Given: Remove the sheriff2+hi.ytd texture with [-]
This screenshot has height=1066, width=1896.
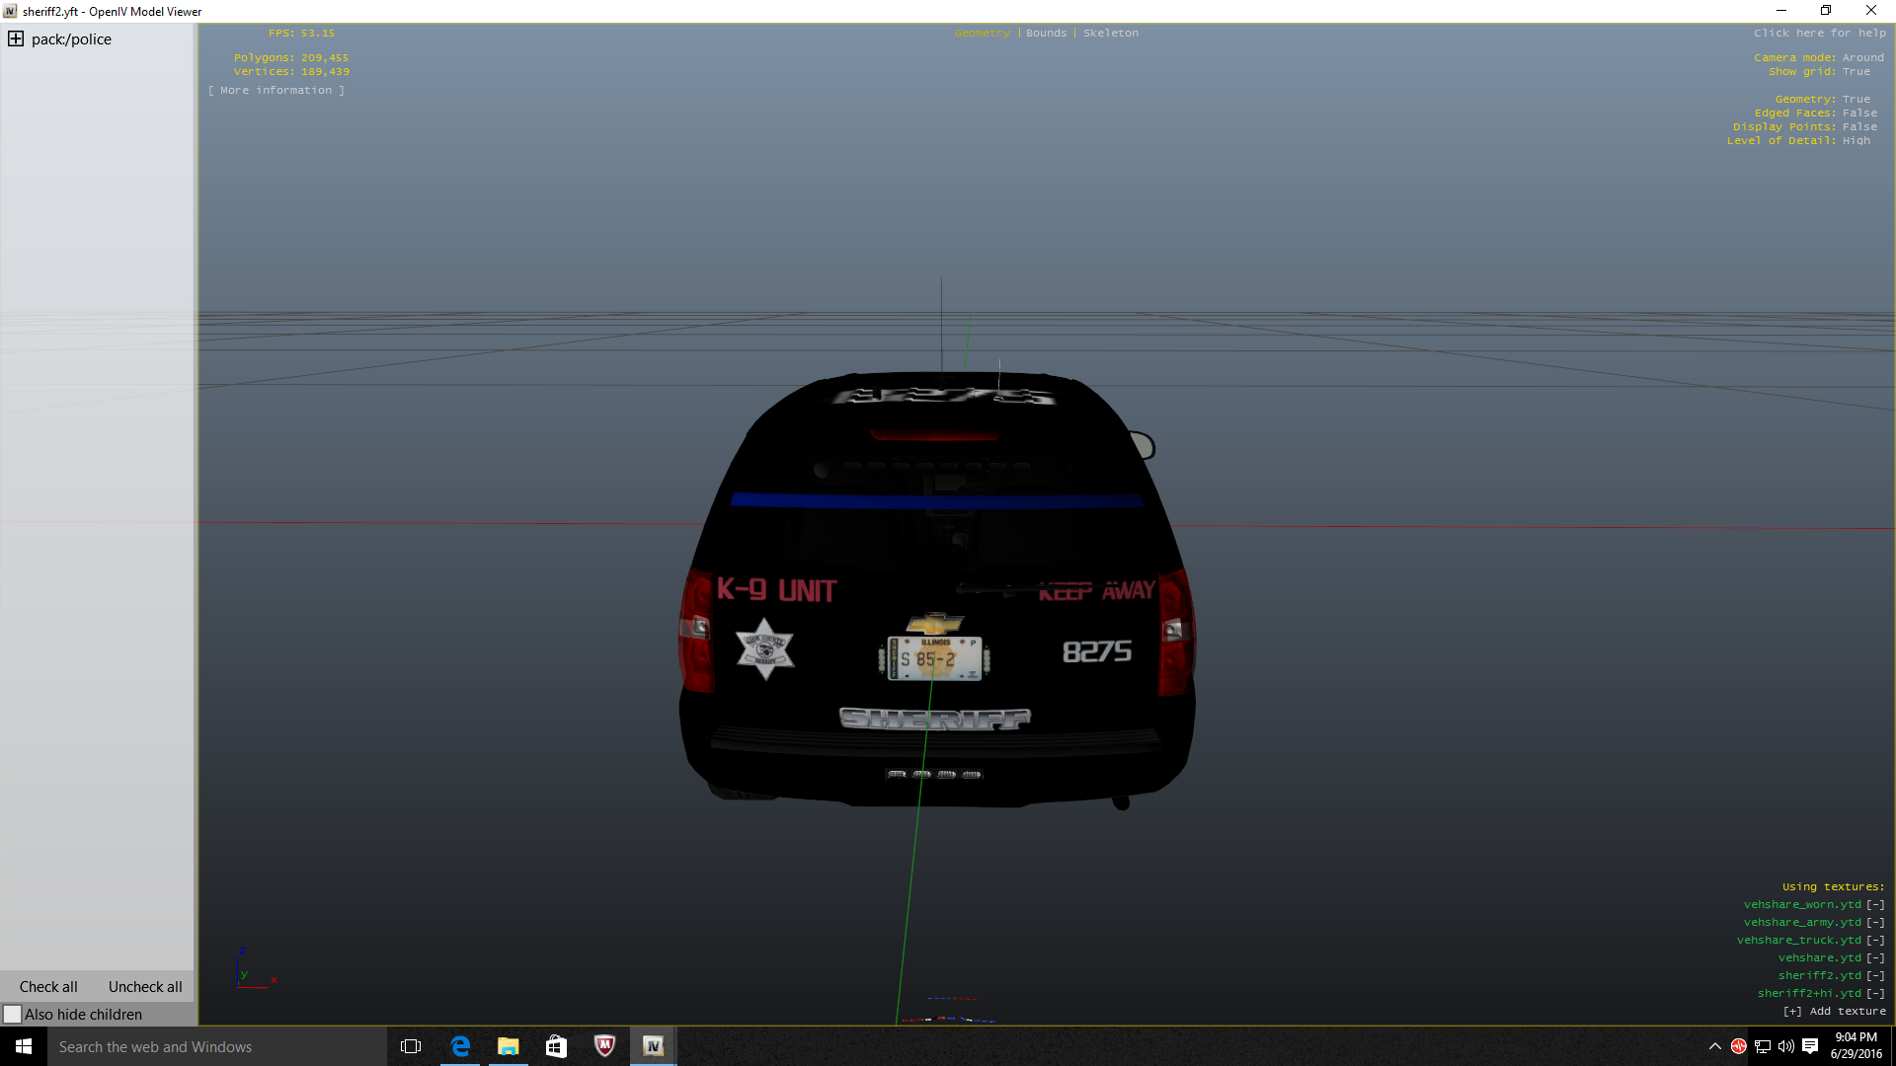Looking at the screenshot, I should [1875, 993].
